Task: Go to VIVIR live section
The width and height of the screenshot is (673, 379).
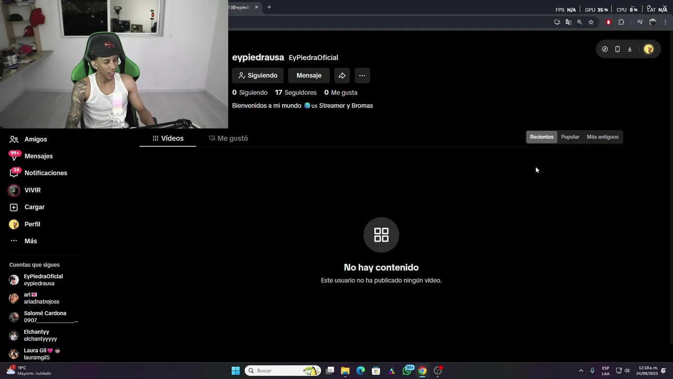Action: click(25, 190)
